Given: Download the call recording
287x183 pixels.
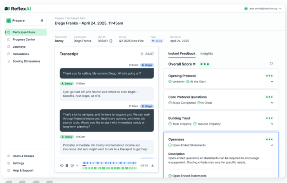Looking at the screenshot, I should [x=152, y=166].
